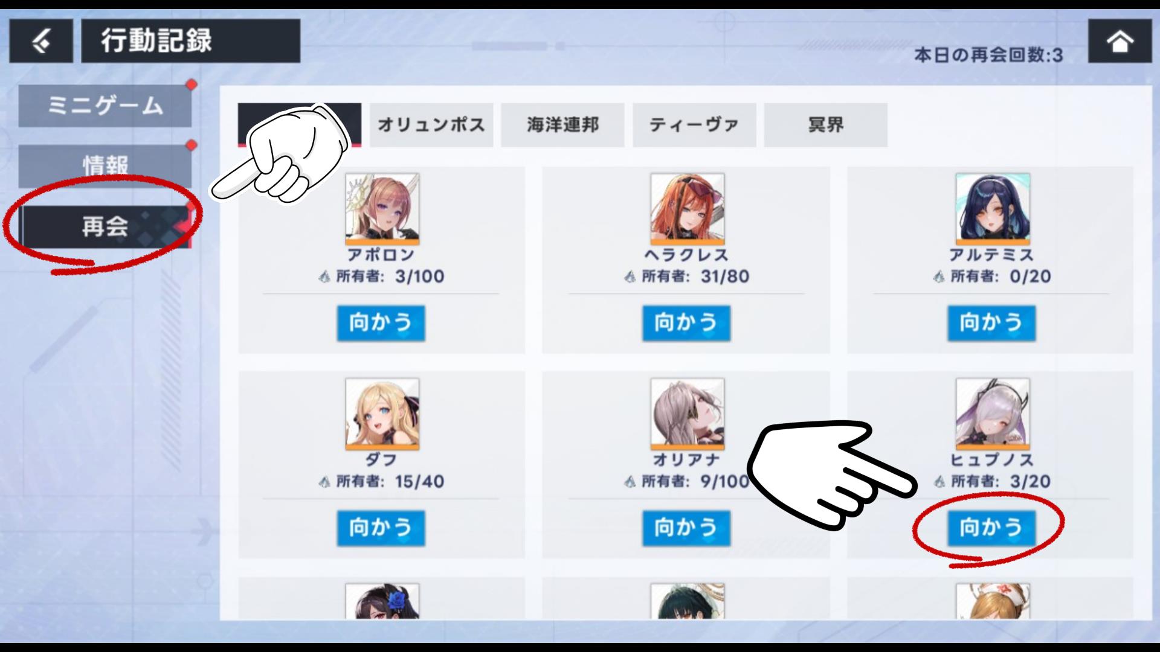
Task: Click 向かう under ヒュプノス
Action: (991, 528)
